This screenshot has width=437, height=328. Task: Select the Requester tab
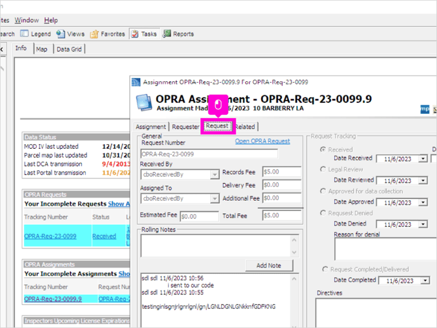pos(185,126)
